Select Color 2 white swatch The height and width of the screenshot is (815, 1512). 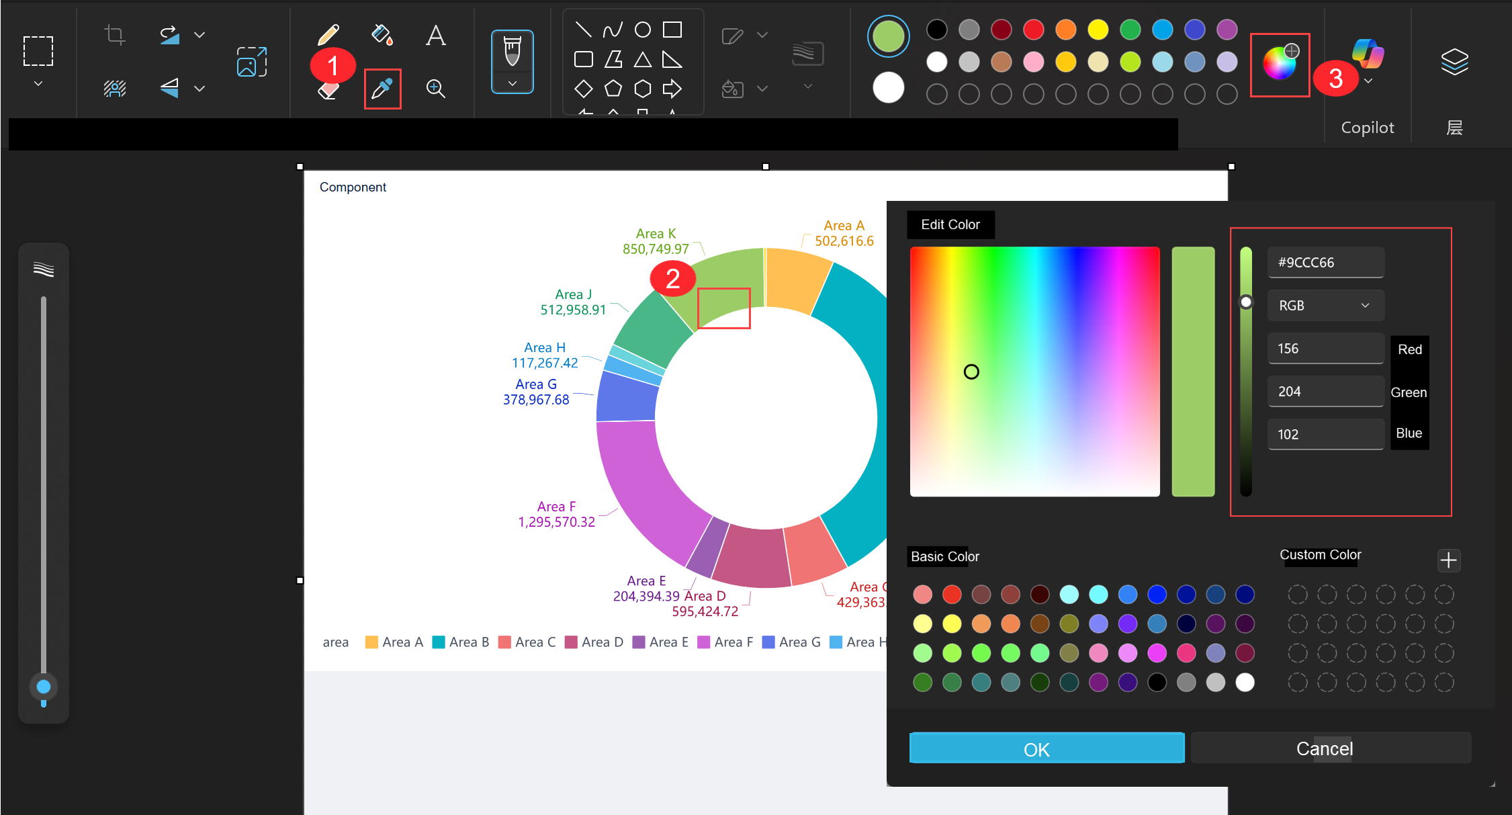tap(889, 88)
